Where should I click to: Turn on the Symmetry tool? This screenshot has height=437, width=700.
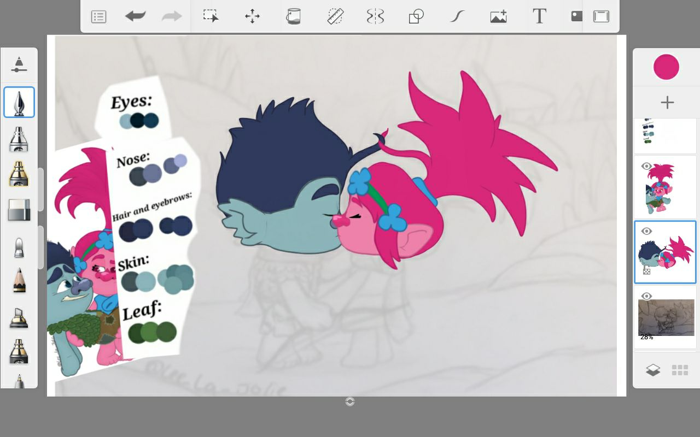coord(375,16)
